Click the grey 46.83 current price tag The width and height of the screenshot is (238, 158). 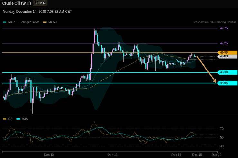coord(227,56)
